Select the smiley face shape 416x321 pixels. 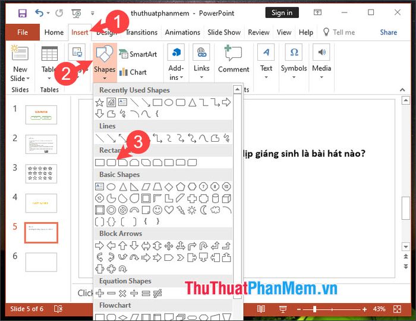[x=157, y=210]
